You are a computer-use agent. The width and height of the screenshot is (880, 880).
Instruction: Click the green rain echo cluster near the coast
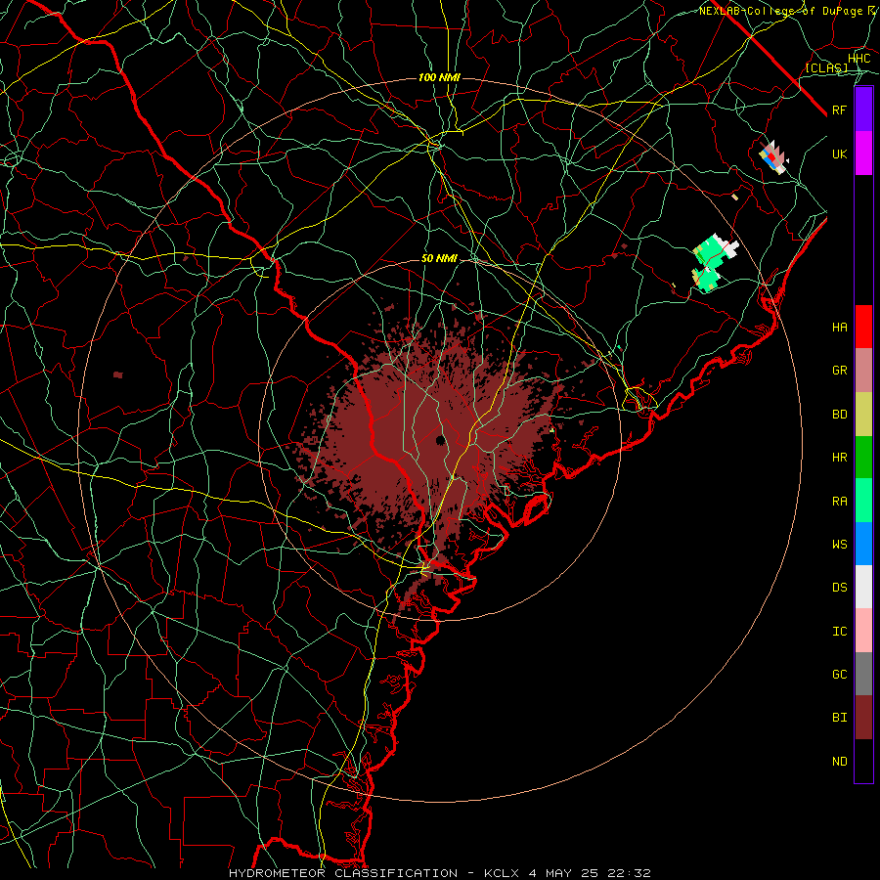point(711,263)
